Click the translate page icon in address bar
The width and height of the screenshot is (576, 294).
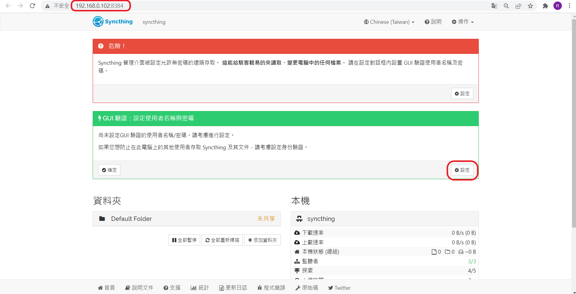pyautogui.click(x=494, y=6)
